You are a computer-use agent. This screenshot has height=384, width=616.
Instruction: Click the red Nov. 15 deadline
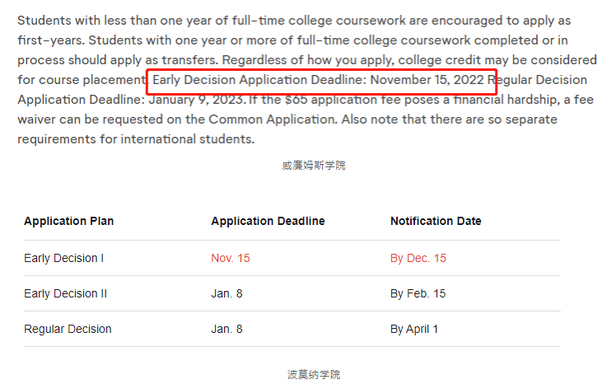tap(231, 258)
